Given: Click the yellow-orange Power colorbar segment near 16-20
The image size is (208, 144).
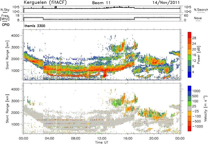Looking at the screenshot, I should tap(190, 52).
